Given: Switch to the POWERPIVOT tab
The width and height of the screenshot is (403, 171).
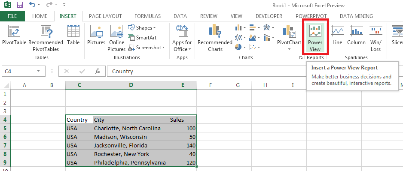Looking at the screenshot, I should tap(311, 16).
